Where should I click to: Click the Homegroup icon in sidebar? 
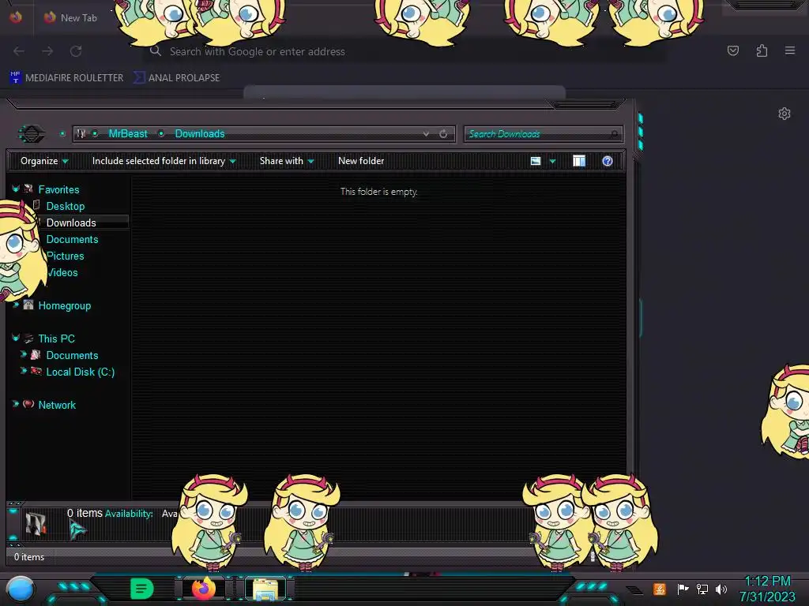pos(28,305)
